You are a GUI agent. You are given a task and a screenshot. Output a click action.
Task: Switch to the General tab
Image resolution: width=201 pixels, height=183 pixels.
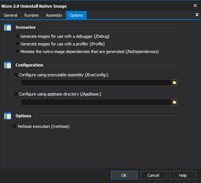11,15
